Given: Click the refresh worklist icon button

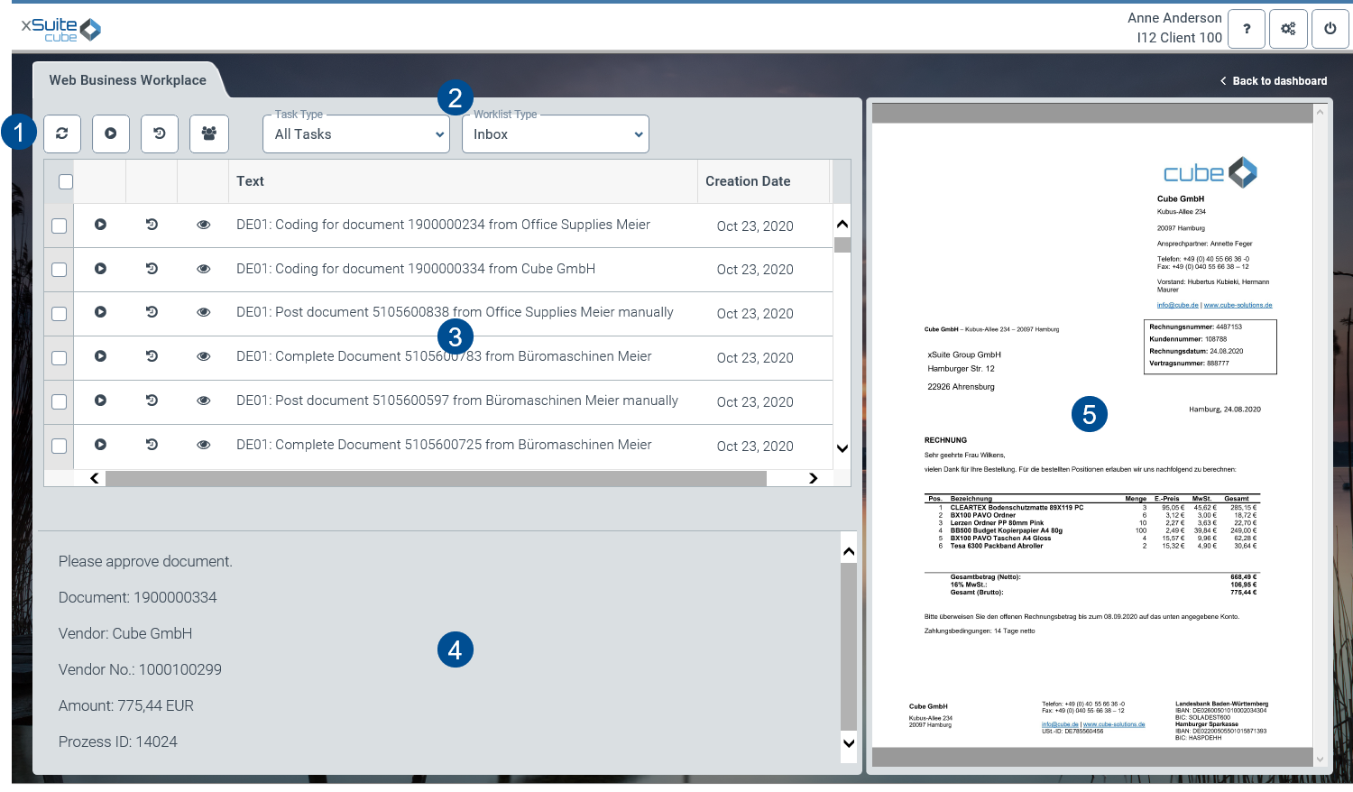Looking at the screenshot, I should [x=62, y=134].
